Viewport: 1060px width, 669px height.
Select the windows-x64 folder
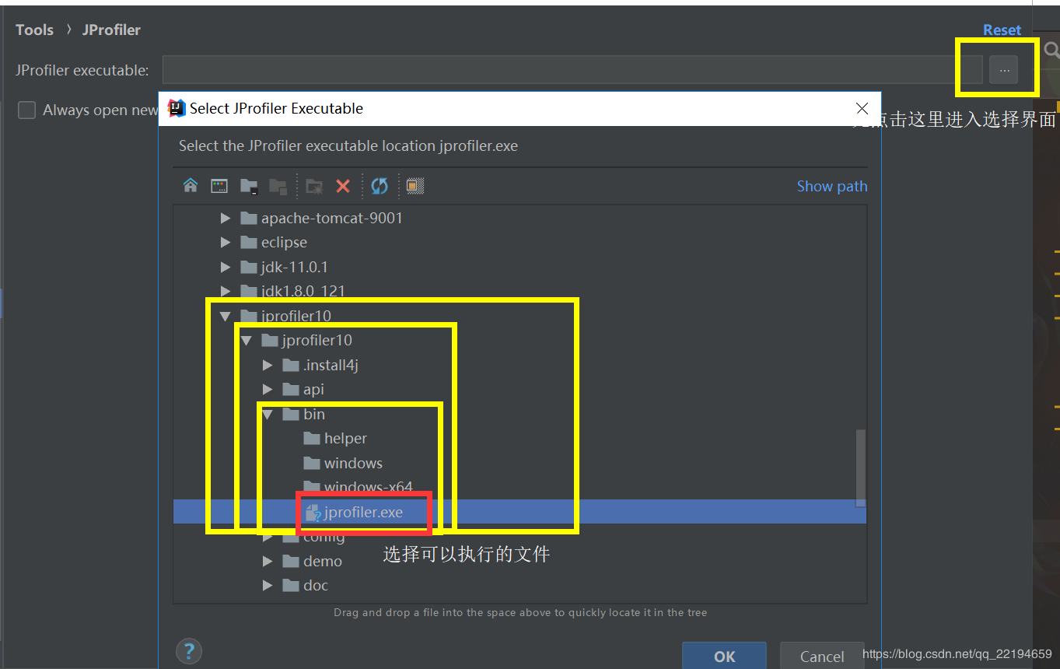pos(359,488)
